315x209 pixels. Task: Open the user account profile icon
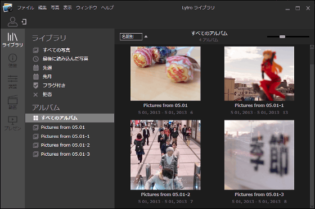coord(12,22)
